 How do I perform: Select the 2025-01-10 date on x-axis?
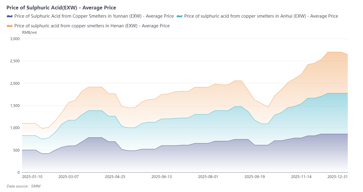pyautogui.click(x=32, y=177)
